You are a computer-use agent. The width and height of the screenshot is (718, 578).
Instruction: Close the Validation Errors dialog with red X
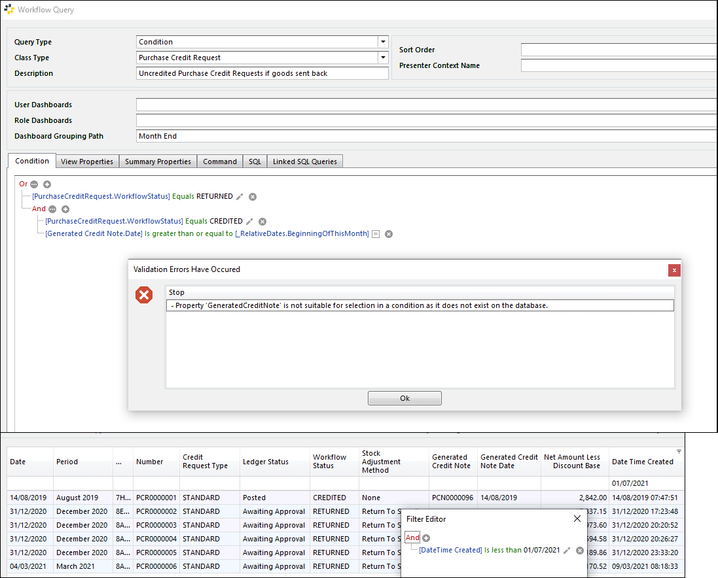[674, 270]
